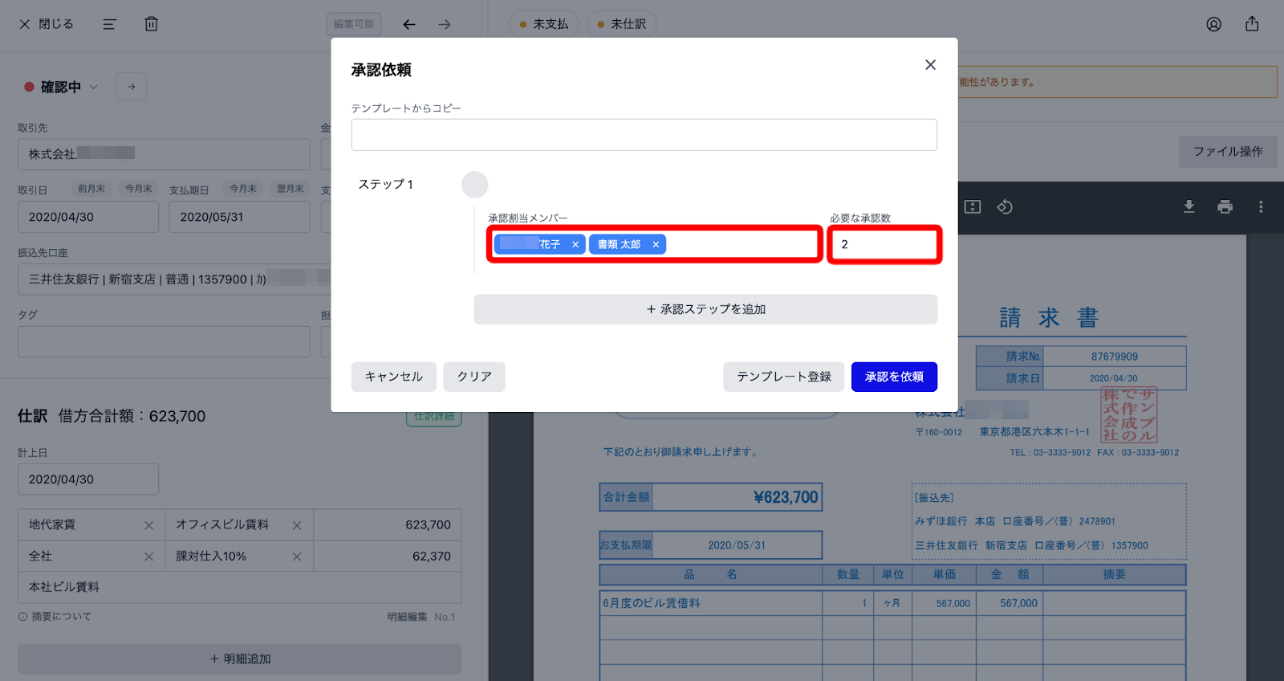Click the share upload icon top right

1252,24
